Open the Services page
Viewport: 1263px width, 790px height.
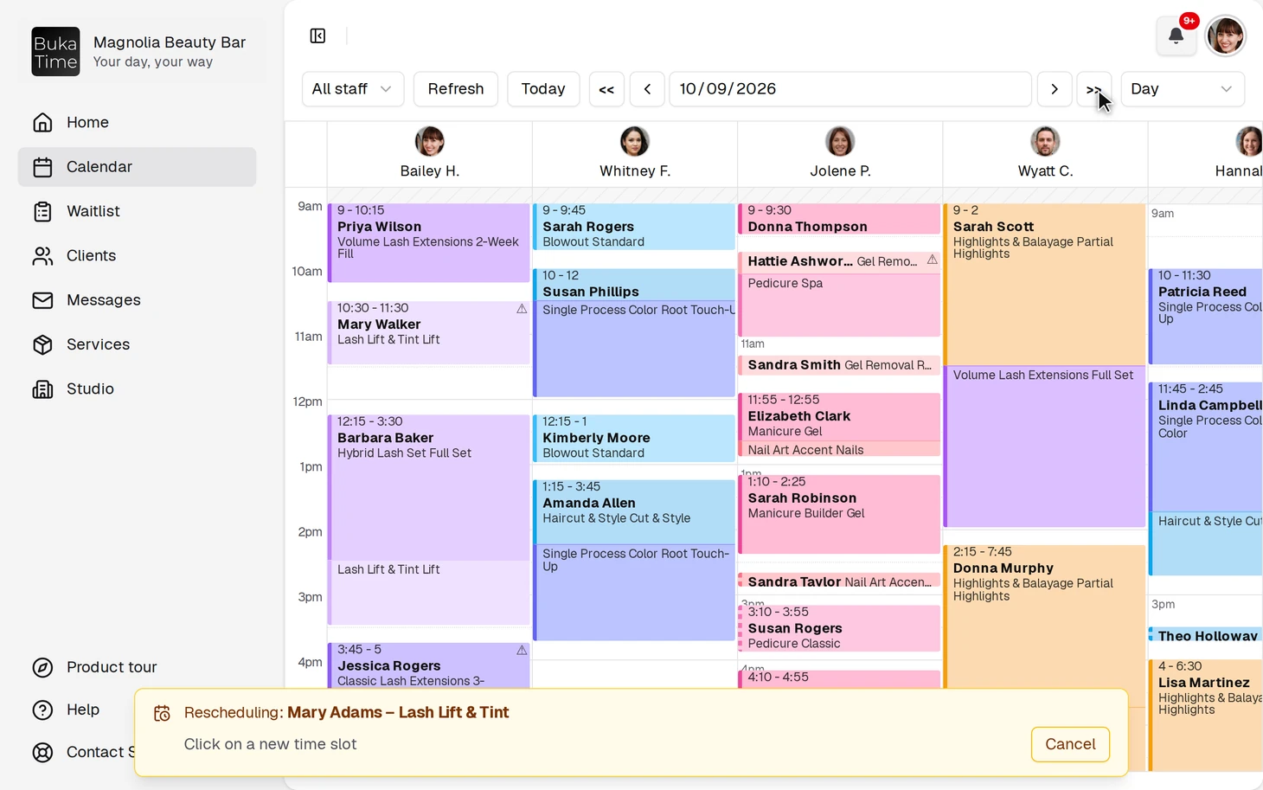pos(137,344)
